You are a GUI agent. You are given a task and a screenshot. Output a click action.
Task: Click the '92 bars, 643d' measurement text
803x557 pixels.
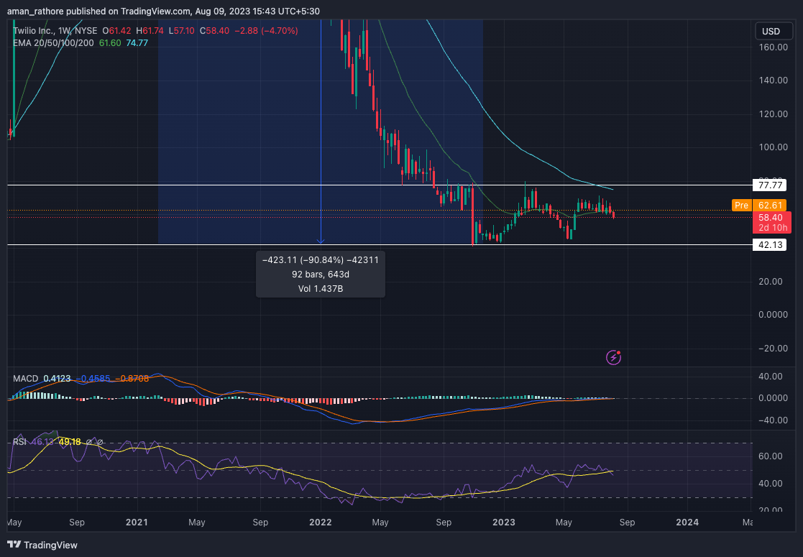coord(321,275)
